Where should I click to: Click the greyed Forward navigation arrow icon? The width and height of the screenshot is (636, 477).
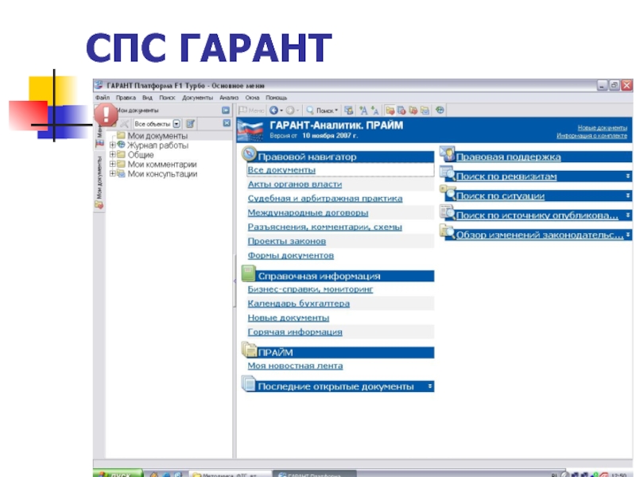click(290, 111)
